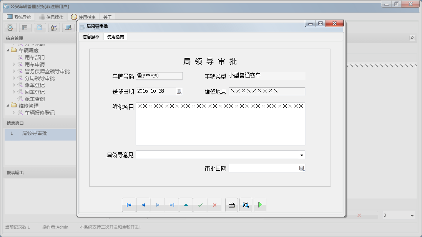Expand the 分局领导审批 tree node
The height and width of the screenshot is (237, 422).
coord(14,78)
